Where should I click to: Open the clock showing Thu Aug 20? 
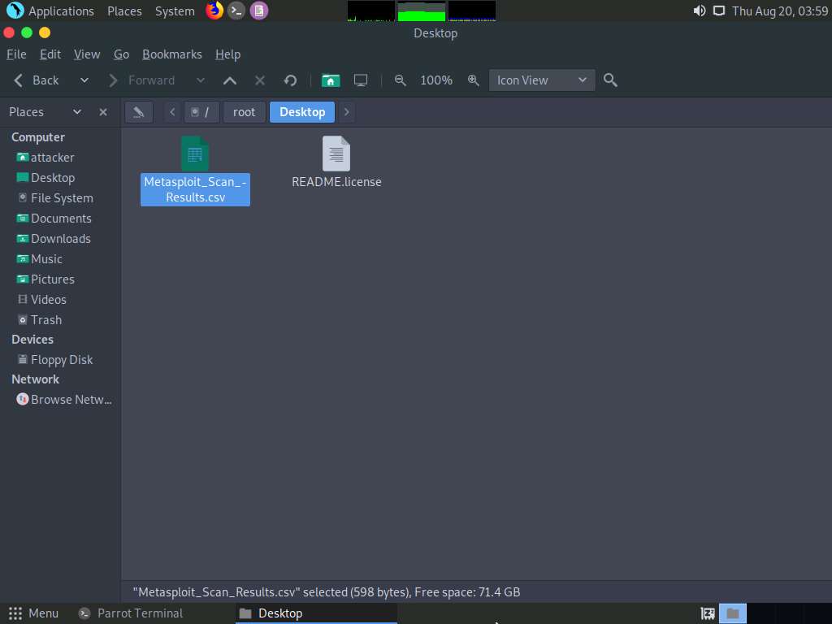pos(780,11)
